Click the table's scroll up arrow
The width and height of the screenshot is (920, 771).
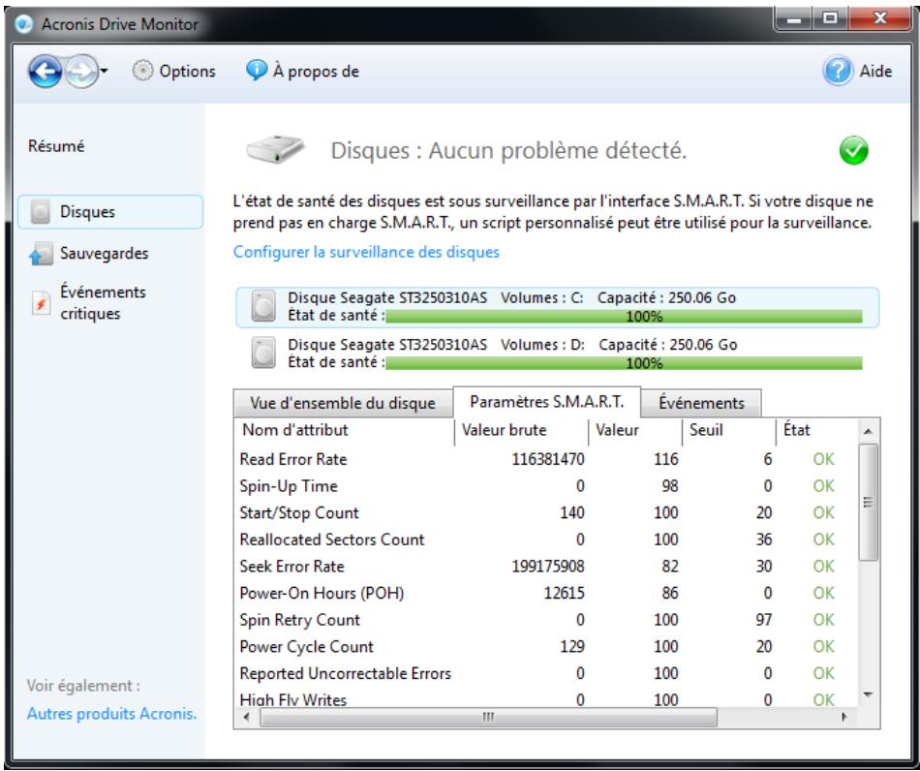pos(869,431)
